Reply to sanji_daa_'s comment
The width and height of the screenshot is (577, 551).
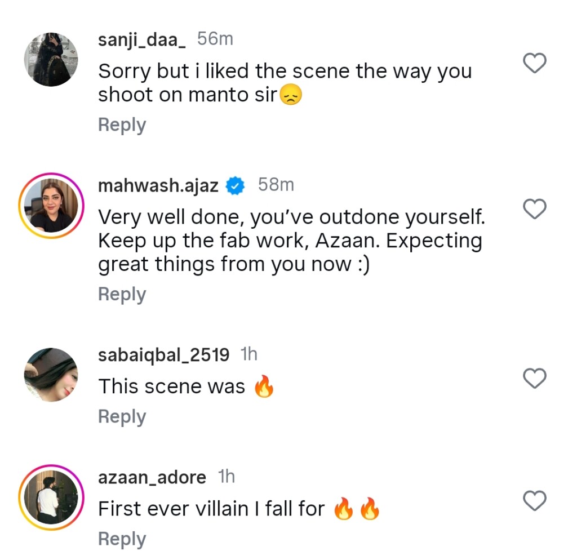tap(122, 125)
